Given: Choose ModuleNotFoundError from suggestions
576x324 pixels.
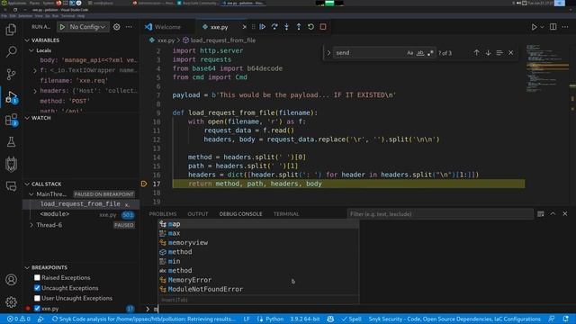Looking at the screenshot, I should (x=258, y=289).
